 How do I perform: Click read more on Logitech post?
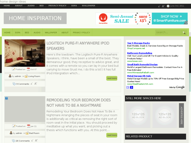[x=112, y=78]
